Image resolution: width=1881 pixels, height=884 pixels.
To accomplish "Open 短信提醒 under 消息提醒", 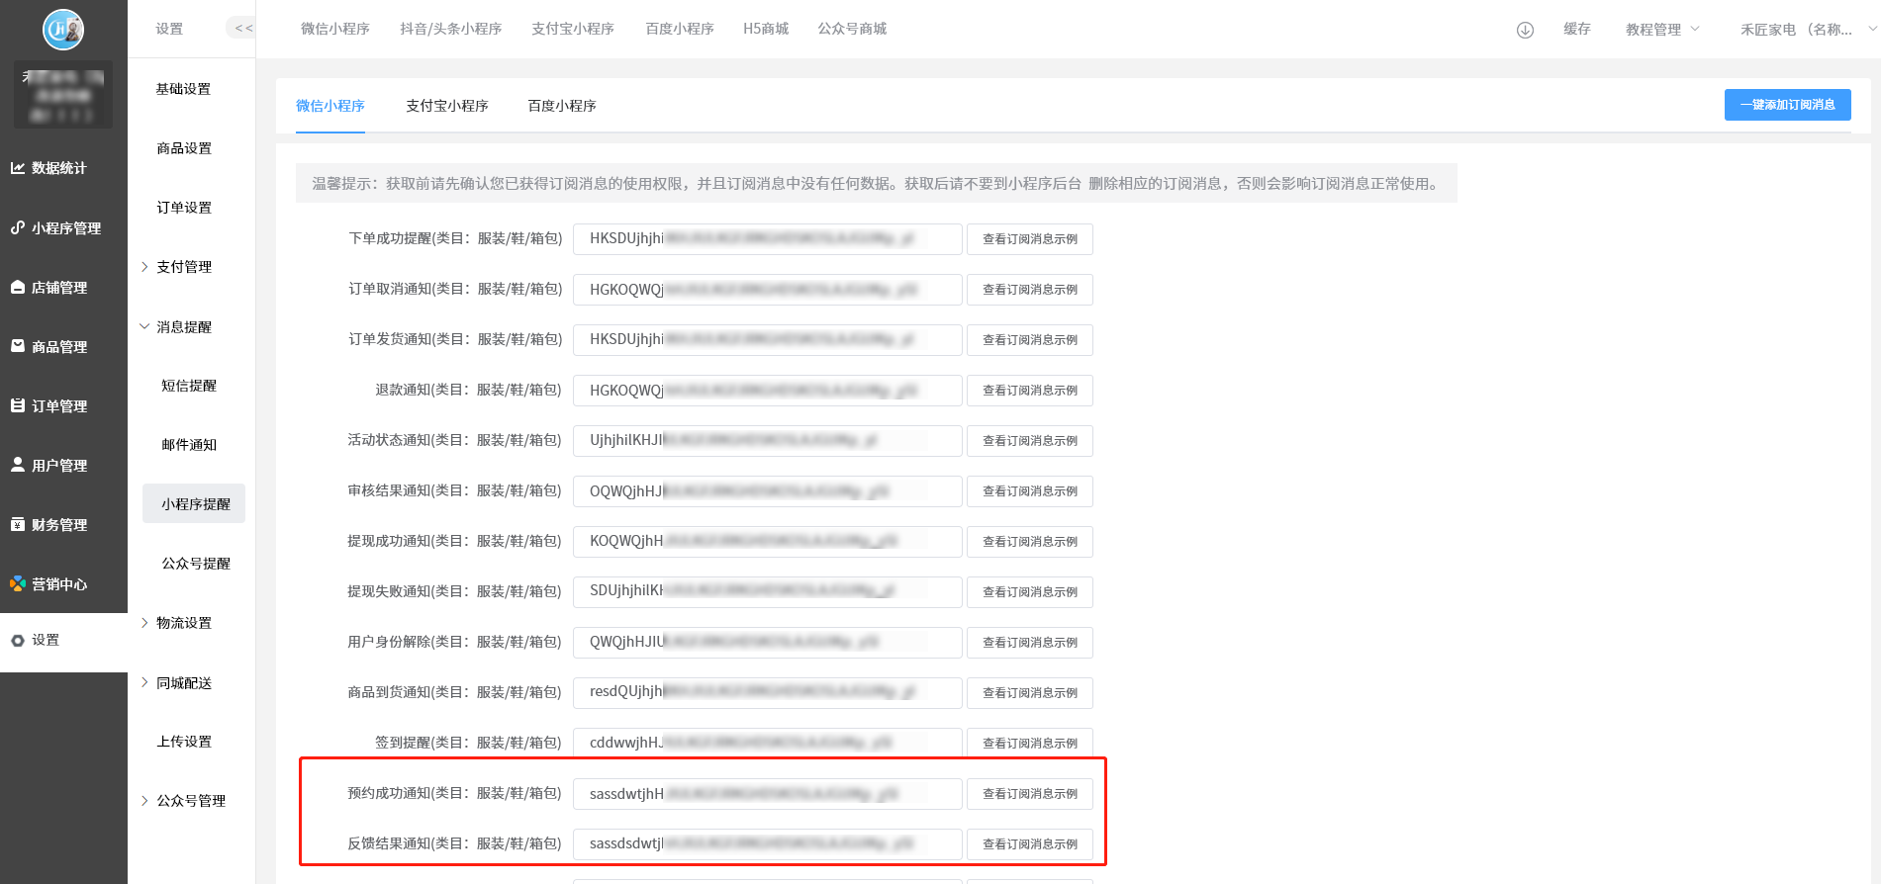I will pyautogui.click(x=189, y=386).
